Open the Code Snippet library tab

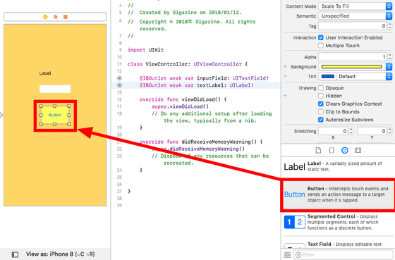coord(332,151)
